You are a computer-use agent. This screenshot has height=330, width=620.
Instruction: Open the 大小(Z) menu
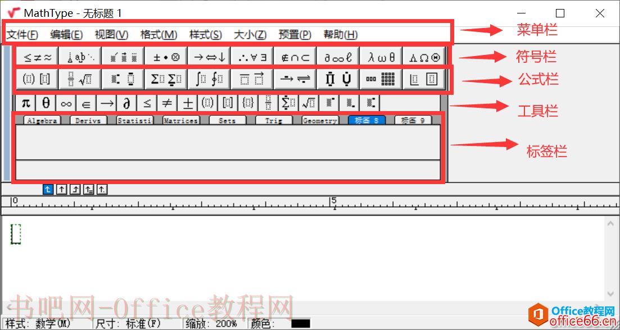(250, 35)
